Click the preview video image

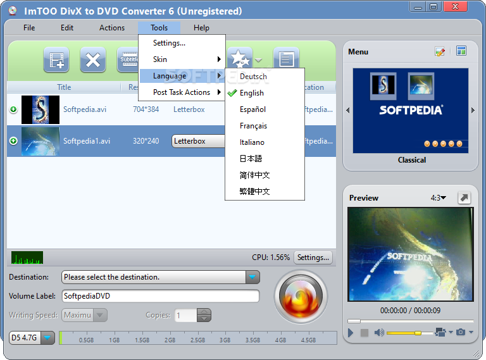pyautogui.click(x=410, y=254)
